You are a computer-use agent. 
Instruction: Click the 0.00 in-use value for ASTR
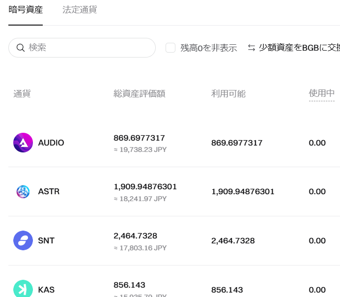(317, 192)
